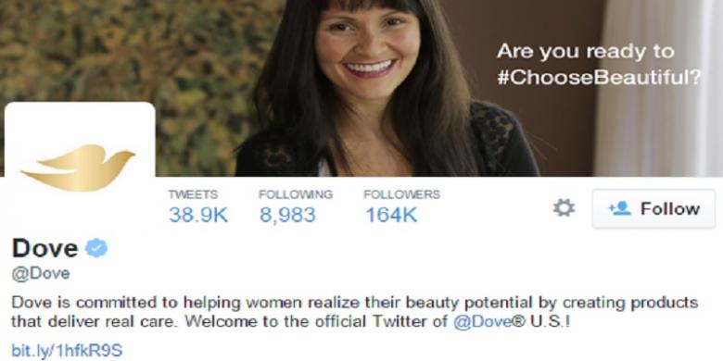Click the @Dove handle under name
This screenshot has width=723, height=361.
(41, 273)
